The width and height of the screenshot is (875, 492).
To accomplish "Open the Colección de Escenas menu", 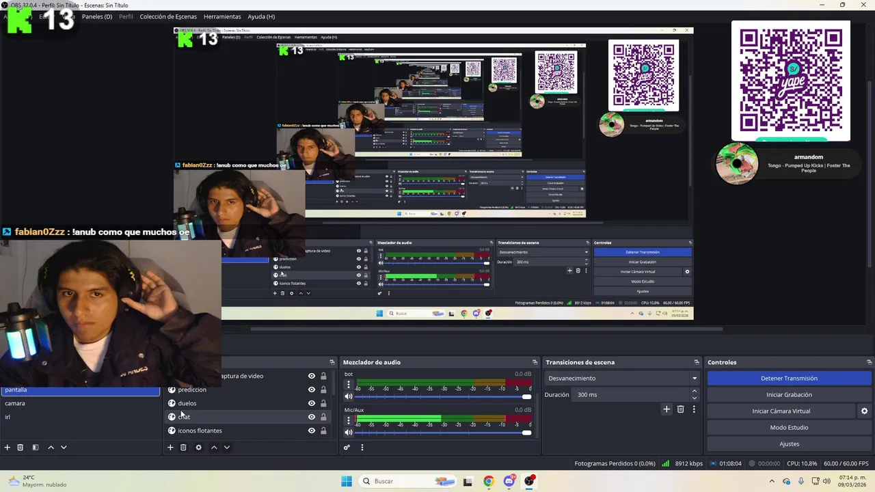I will pyautogui.click(x=168, y=16).
